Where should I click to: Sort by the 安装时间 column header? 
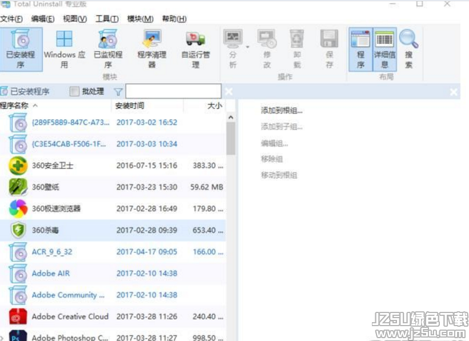tap(147, 106)
